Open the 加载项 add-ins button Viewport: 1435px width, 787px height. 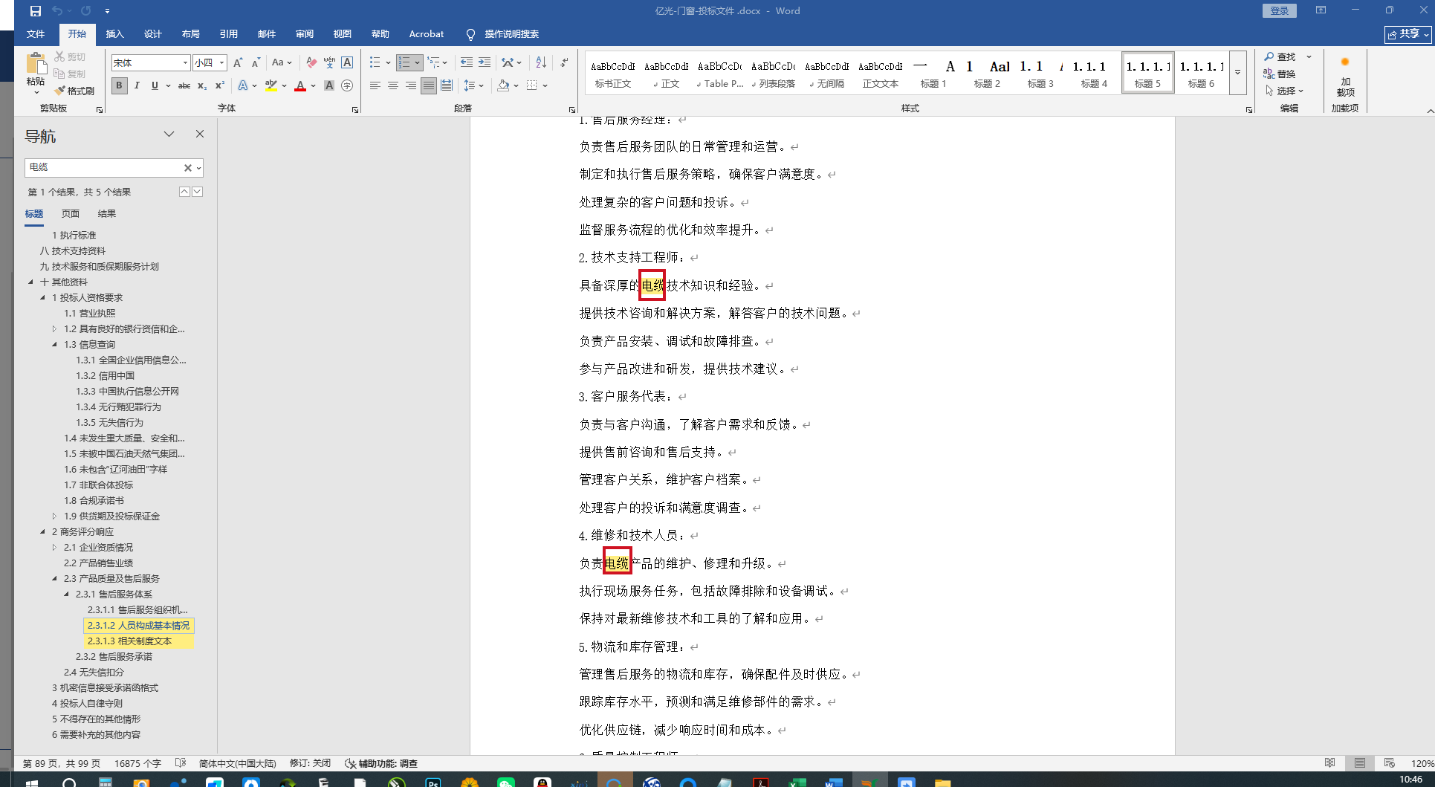1345,77
